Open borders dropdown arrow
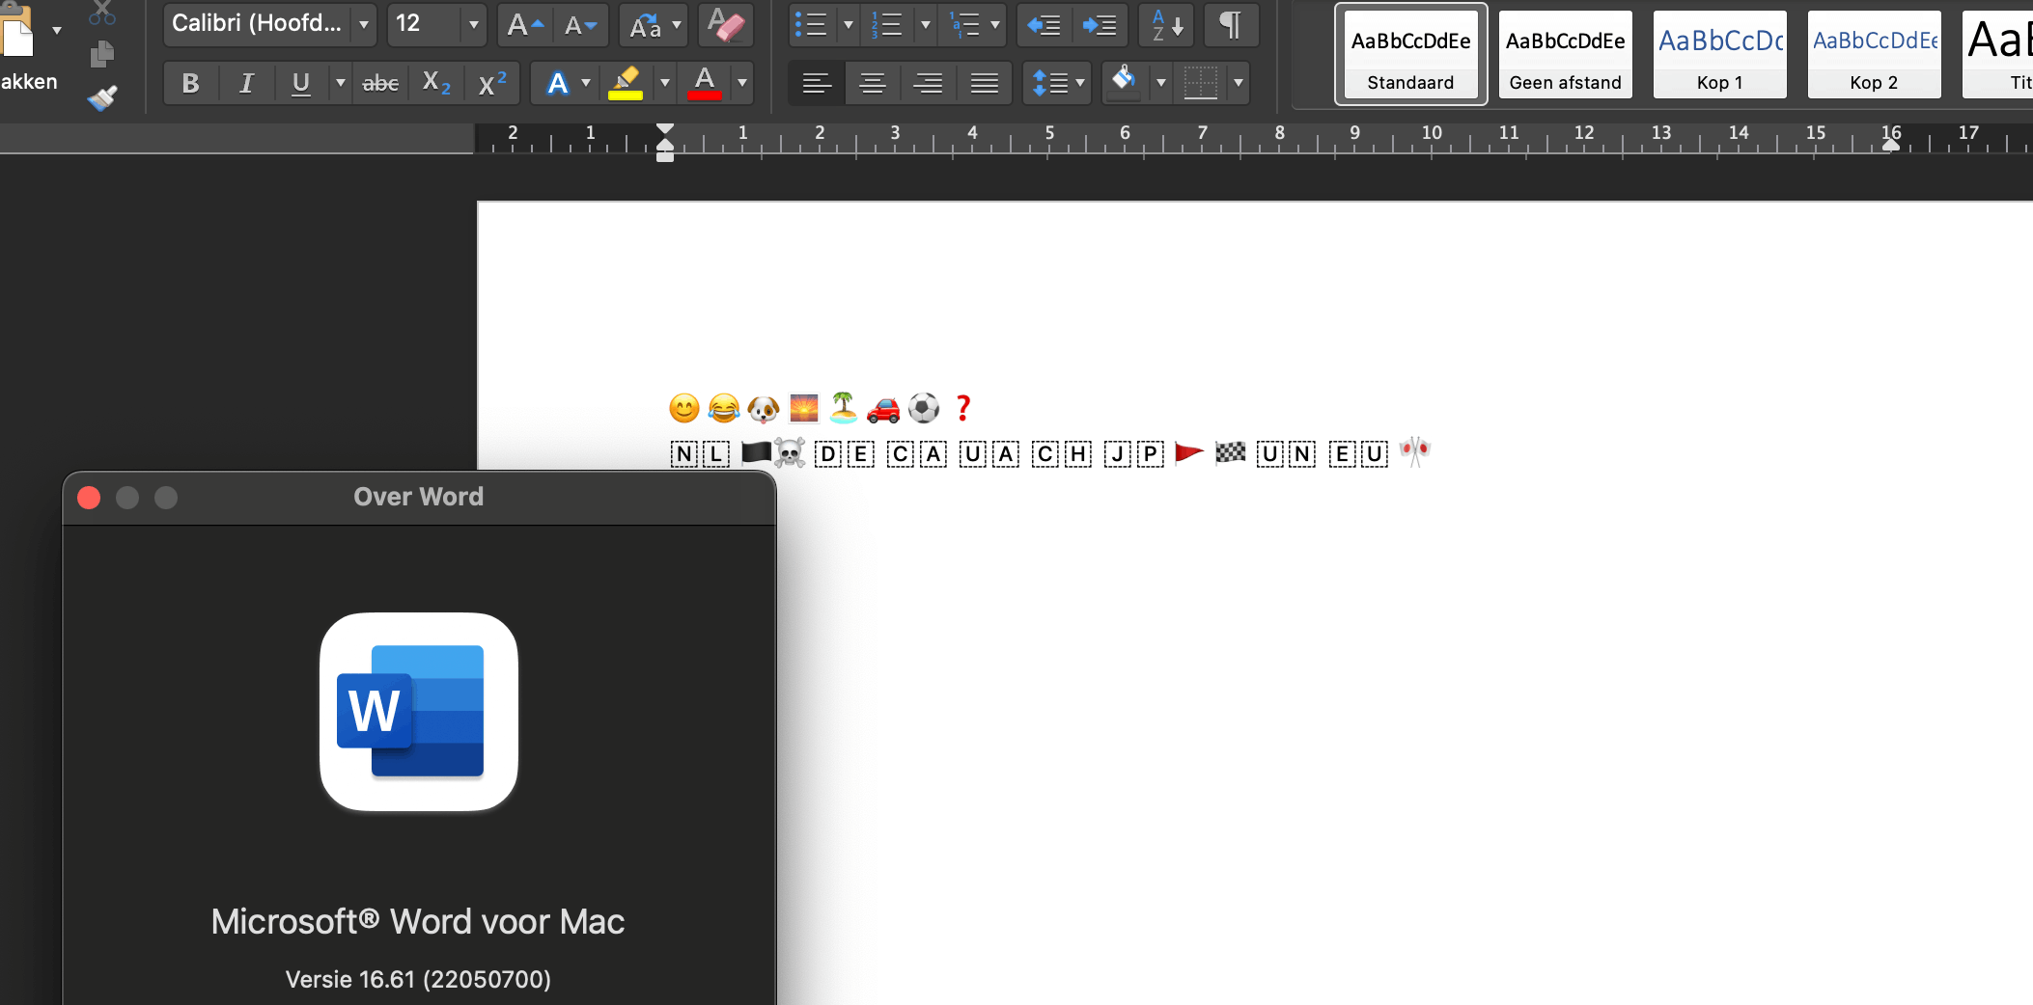Image resolution: width=2033 pixels, height=1005 pixels. point(1238,83)
